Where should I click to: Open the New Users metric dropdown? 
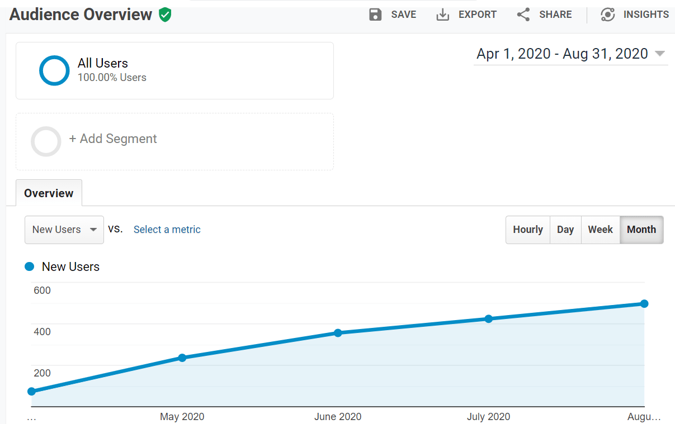pyautogui.click(x=64, y=230)
